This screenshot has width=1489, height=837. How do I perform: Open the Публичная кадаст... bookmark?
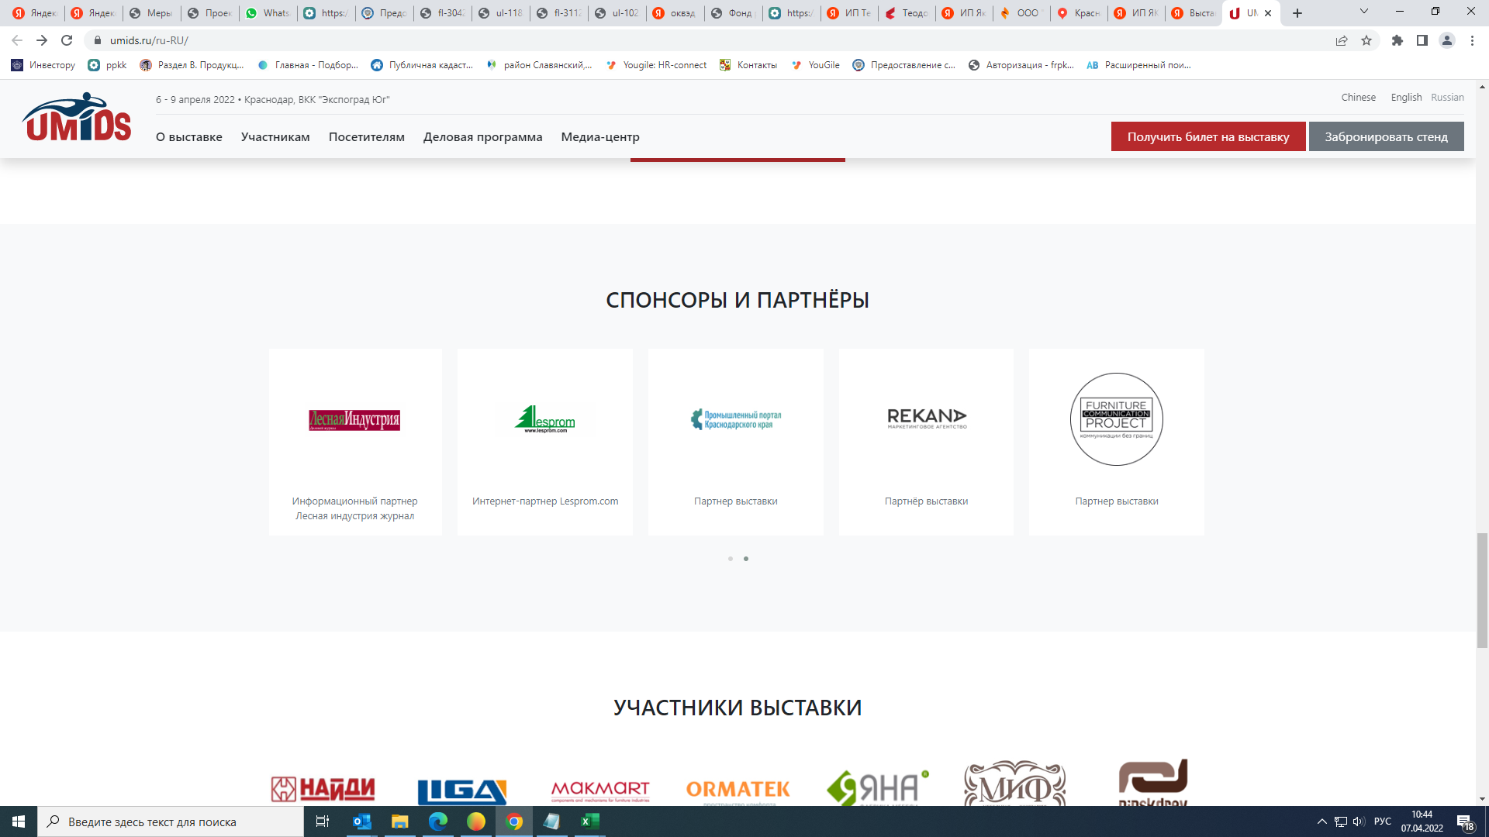(422, 65)
